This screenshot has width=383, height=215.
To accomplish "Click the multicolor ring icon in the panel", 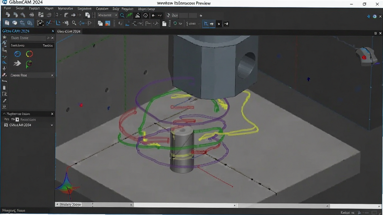I will [29, 54].
